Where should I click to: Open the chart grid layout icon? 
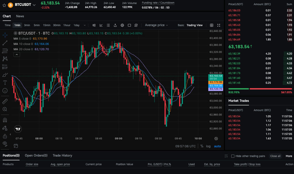(212, 25)
